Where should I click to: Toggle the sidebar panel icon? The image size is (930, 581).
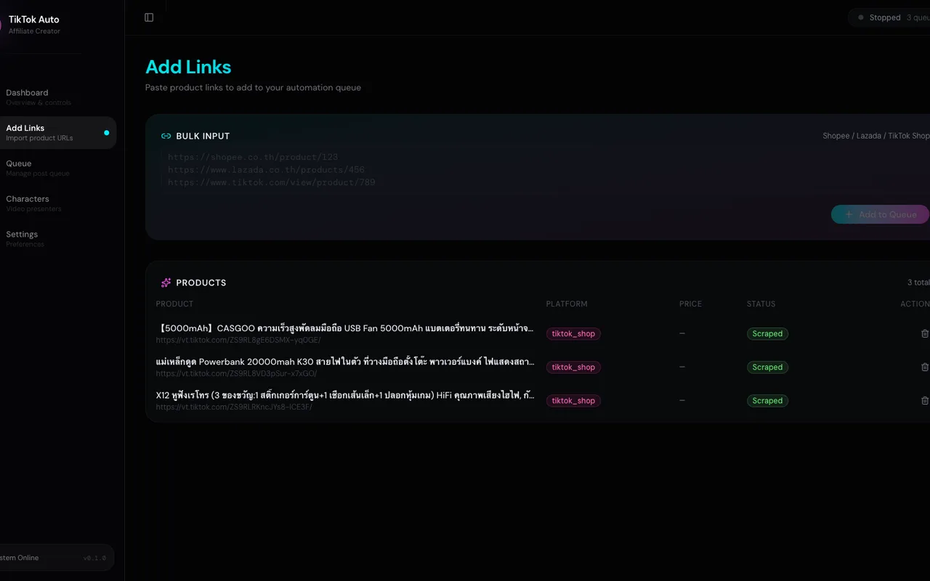(149, 17)
